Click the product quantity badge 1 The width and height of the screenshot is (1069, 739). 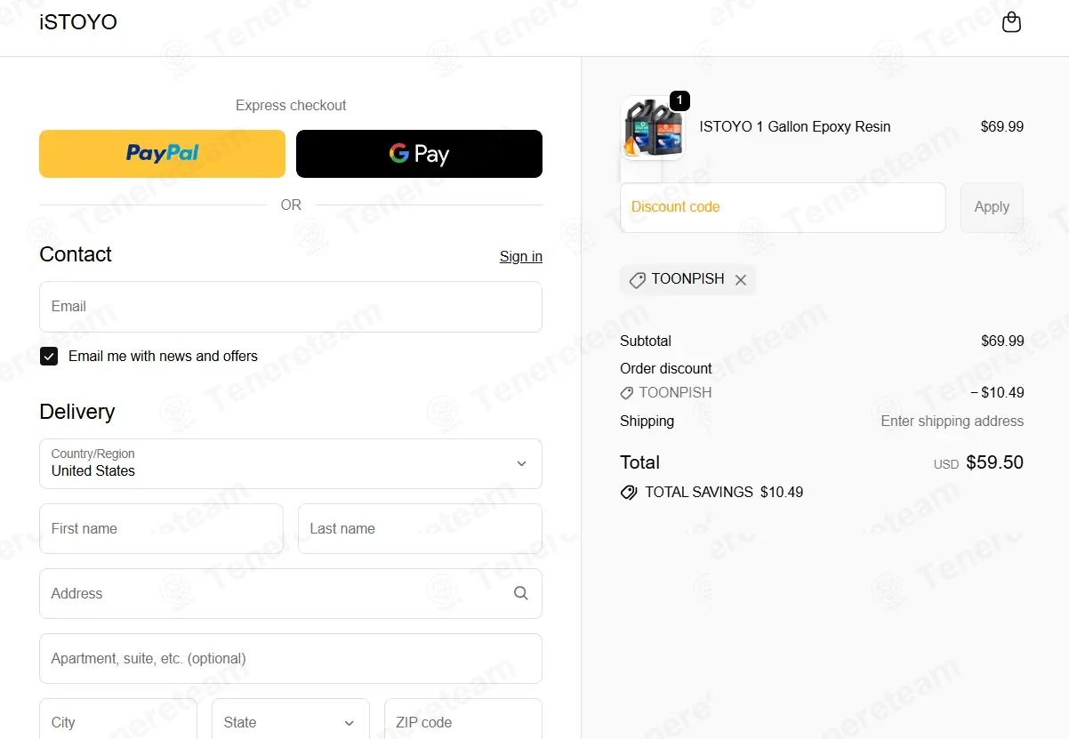tap(679, 100)
